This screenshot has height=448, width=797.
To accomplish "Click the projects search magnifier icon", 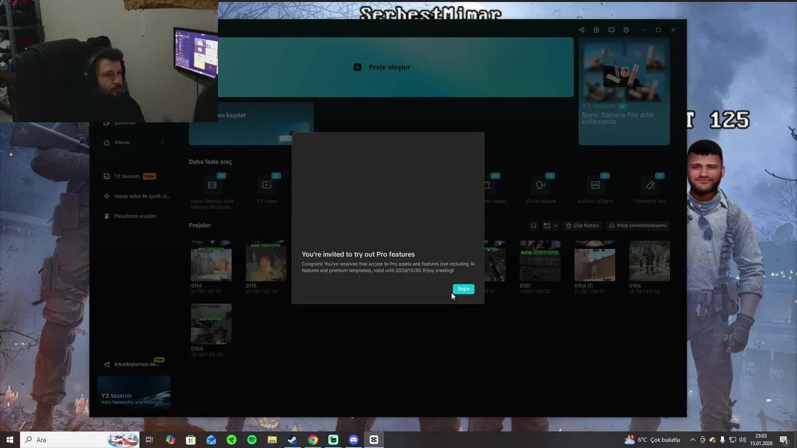I will point(534,226).
